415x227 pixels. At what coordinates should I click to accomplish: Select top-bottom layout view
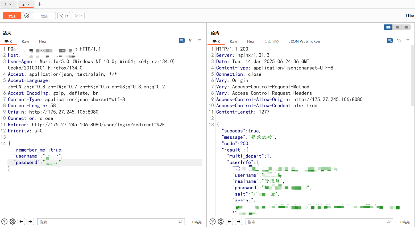(x=397, y=27)
